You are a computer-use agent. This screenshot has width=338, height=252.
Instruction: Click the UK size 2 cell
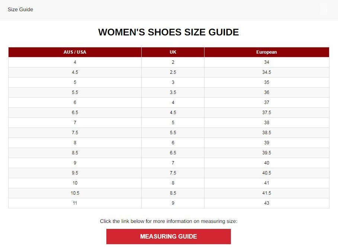[173, 62]
